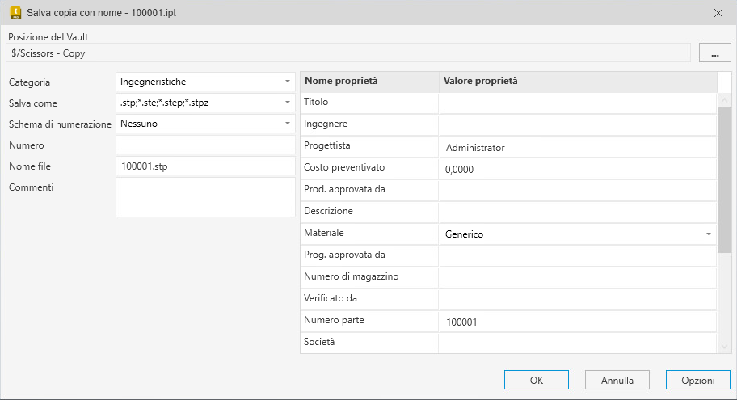Select the Numero parte value cell
737x400 pixels.
click(x=577, y=322)
